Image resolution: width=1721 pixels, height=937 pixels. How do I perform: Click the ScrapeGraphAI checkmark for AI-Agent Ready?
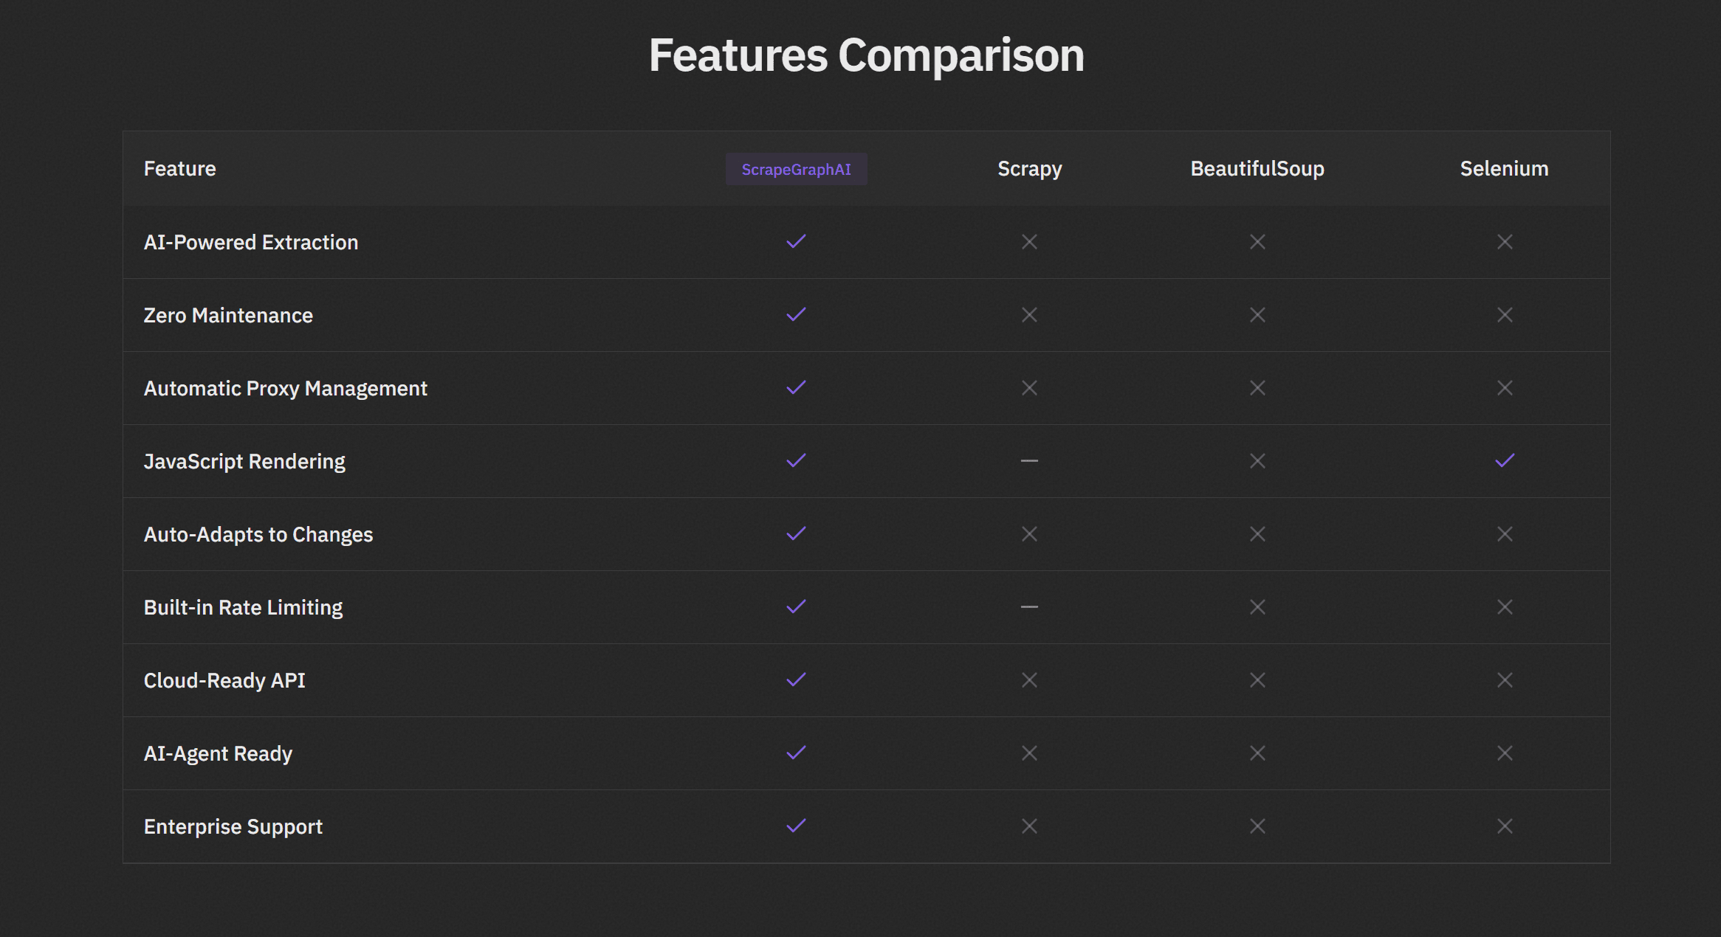tap(796, 753)
